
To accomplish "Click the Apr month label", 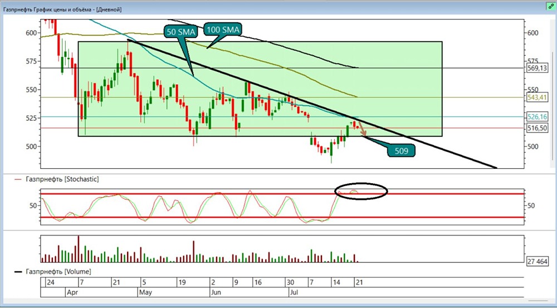I will tap(72, 293).
